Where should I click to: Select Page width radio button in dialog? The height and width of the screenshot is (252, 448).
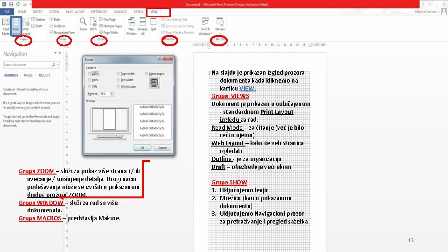click(x=118, y=74)
